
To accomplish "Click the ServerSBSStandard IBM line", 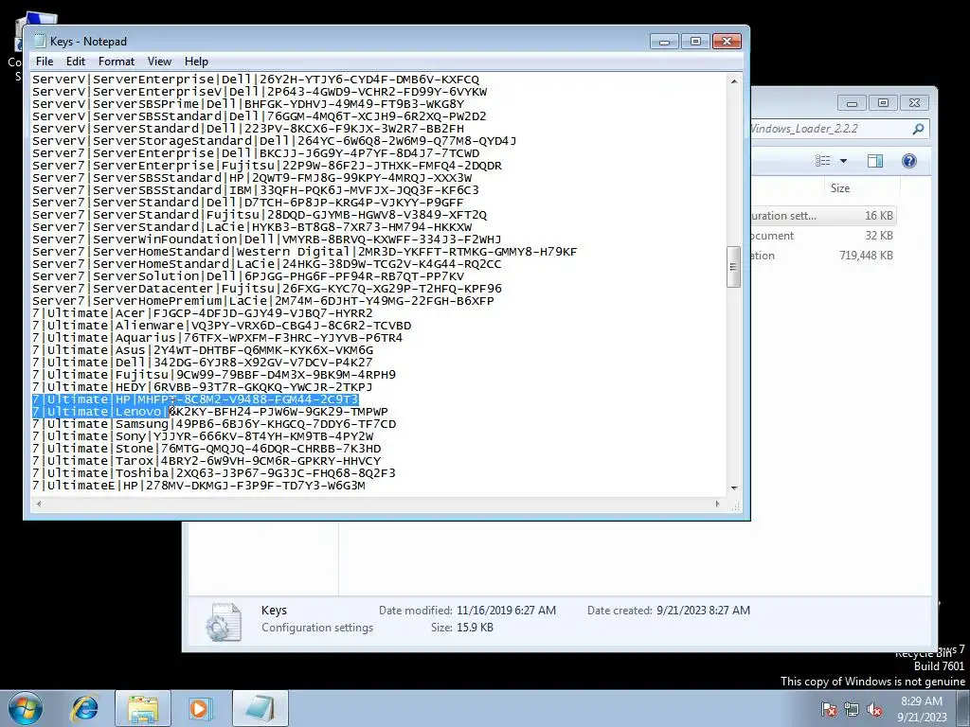I will point(256,189).
